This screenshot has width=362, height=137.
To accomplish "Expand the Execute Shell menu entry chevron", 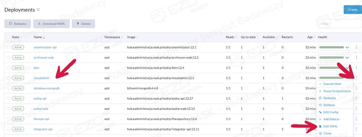I will (320, 84).
